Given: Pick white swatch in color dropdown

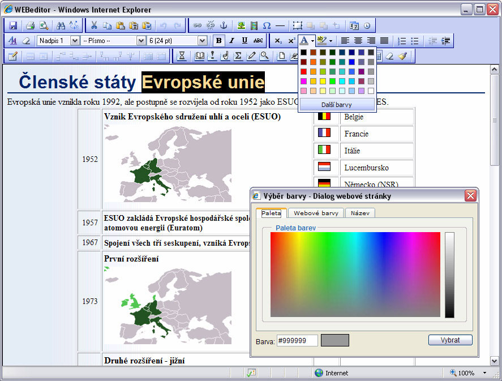Looking at the screenshot, I should tap(371, 91).
